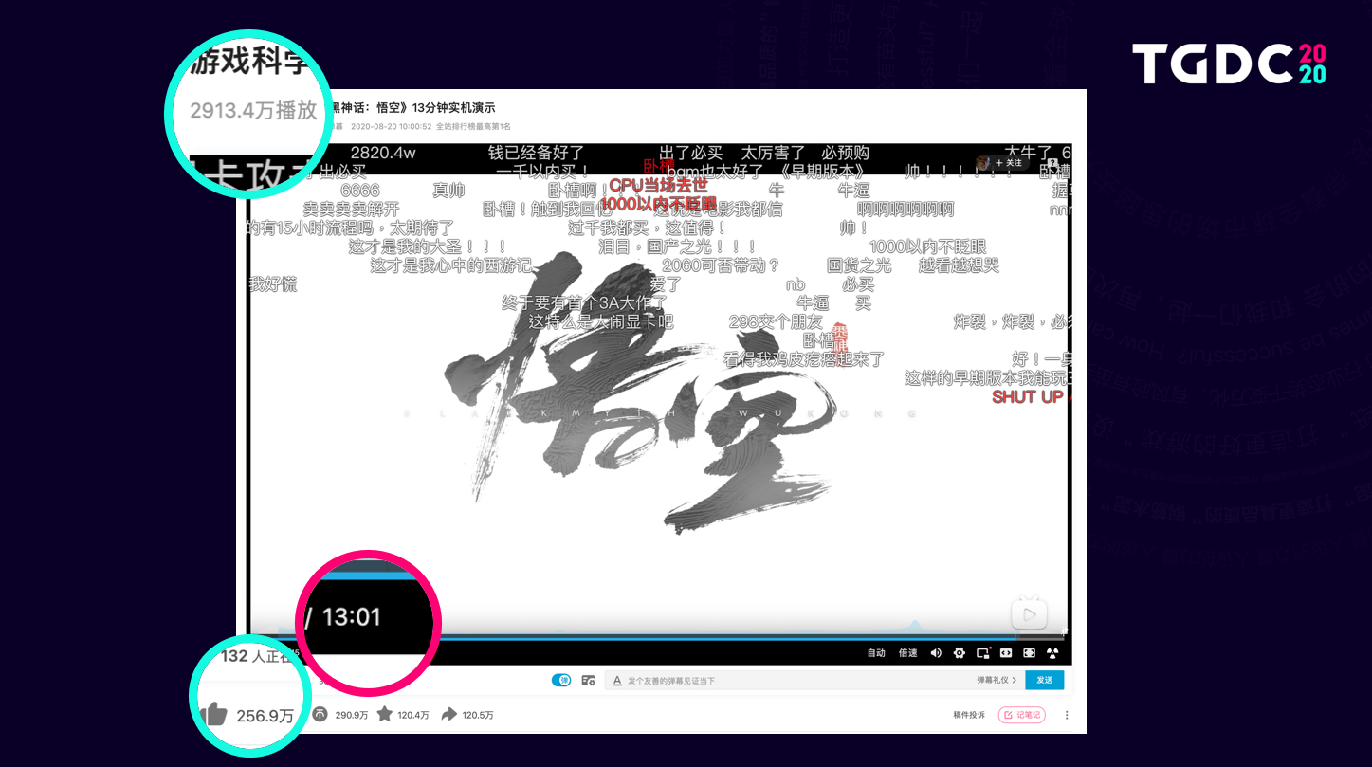The width and height of the screenshot is (1372, 767).
Task: Toggle widescreen mode in the player bar
Action: [1006, 653]
